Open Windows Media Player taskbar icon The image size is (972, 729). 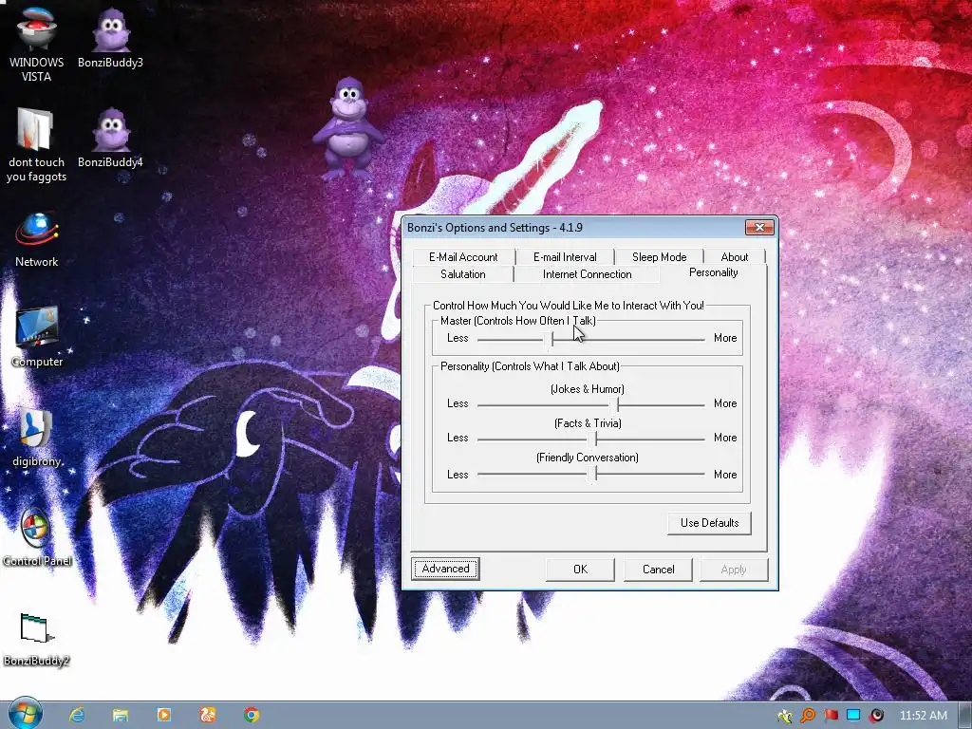click(x=163, y=715)
